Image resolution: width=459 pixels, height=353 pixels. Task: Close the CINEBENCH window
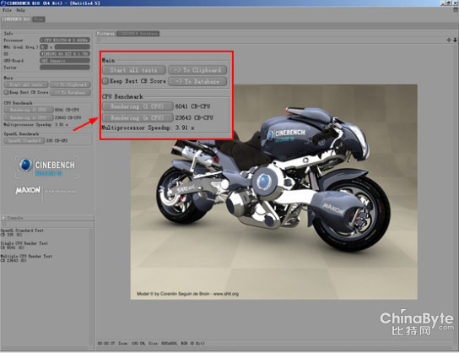(x=455, y=3)
